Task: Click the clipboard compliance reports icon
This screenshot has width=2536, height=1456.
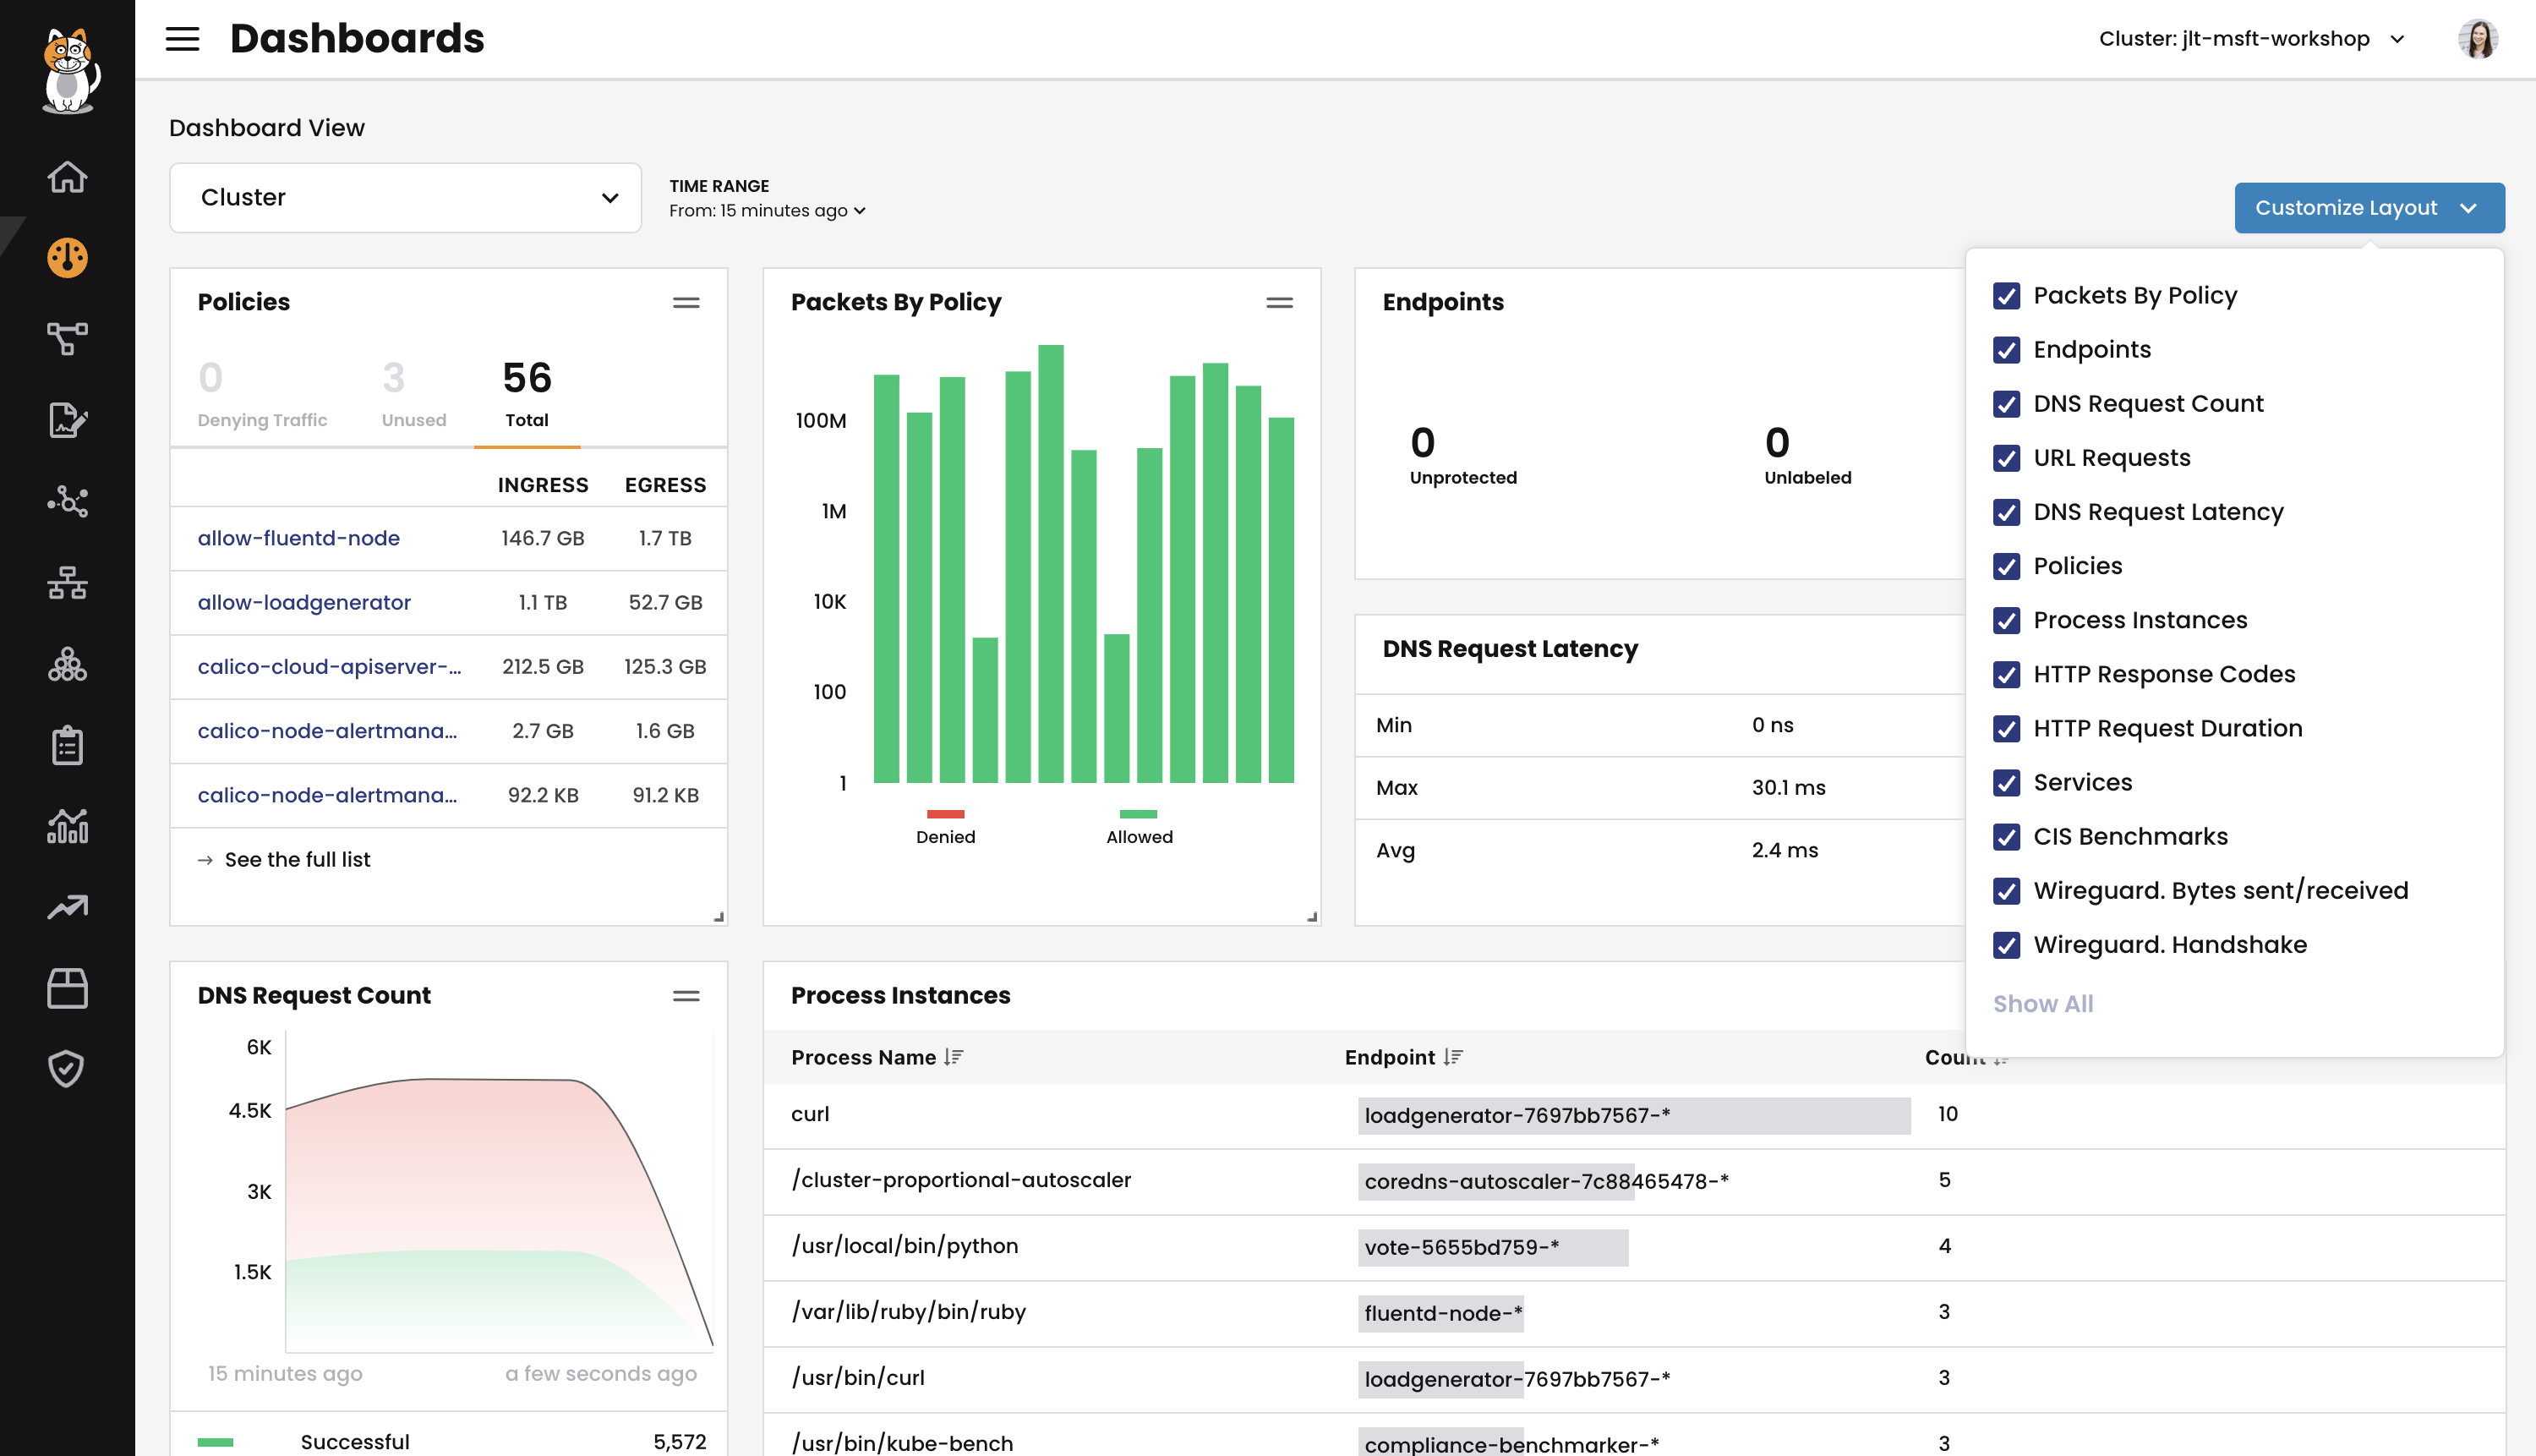Action: pyautogui.click(x=67, y=744)
